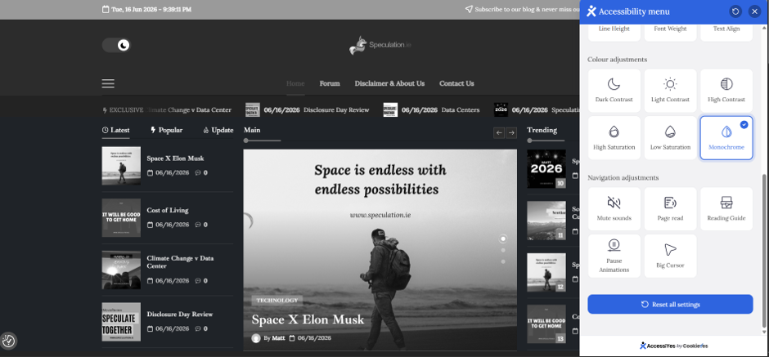This screenshot has width=769, height=357.
Task: Open the hamburger menu icon
Action: pos(108,83)
